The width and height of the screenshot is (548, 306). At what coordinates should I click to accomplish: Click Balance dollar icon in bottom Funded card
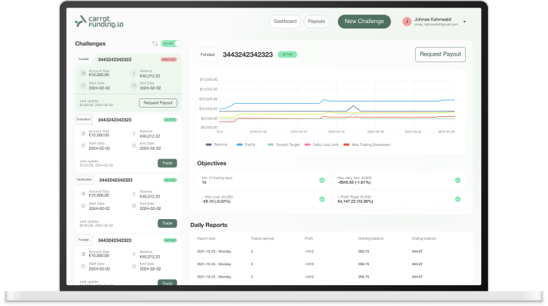coord(134,254)
